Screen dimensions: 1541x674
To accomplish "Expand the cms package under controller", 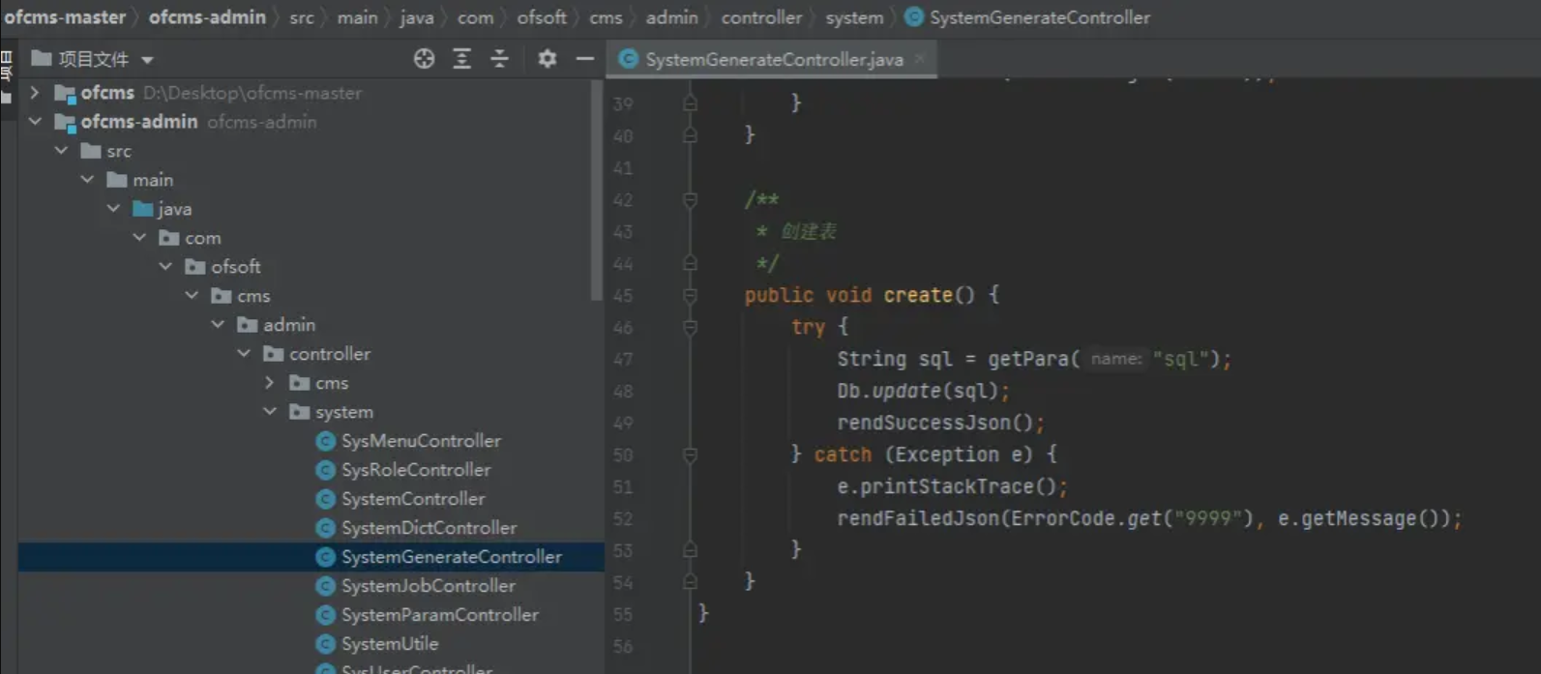I will (270, 383).
